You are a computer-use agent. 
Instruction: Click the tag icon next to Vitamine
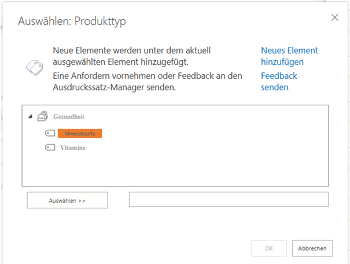(x=50, y=148)
